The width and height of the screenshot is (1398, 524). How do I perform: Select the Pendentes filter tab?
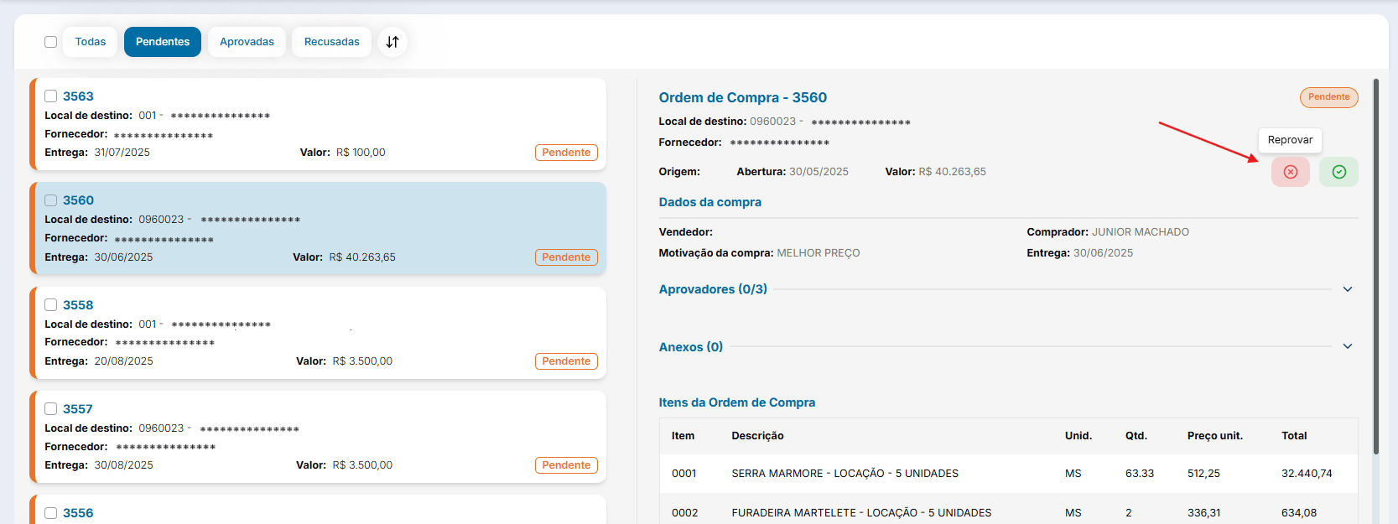click(163, 42)
